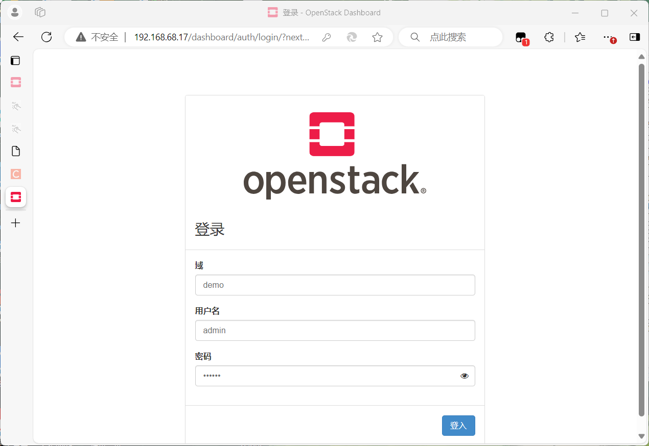Screen dimensions: 649x446
Task: Open a new tab with plus button
Action: [x=16, y=223]
